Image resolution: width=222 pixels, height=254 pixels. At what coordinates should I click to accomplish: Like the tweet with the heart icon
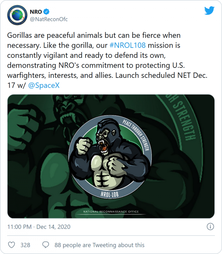pyautogui.click(x=11, y=245)
